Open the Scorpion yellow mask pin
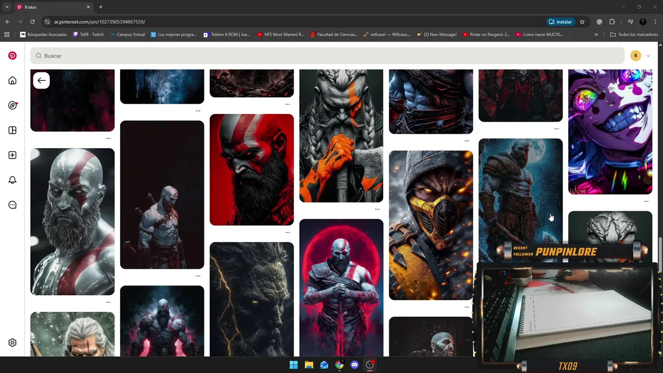The height and width of the screenshot is (373, 663). click(x=431, y=225)
